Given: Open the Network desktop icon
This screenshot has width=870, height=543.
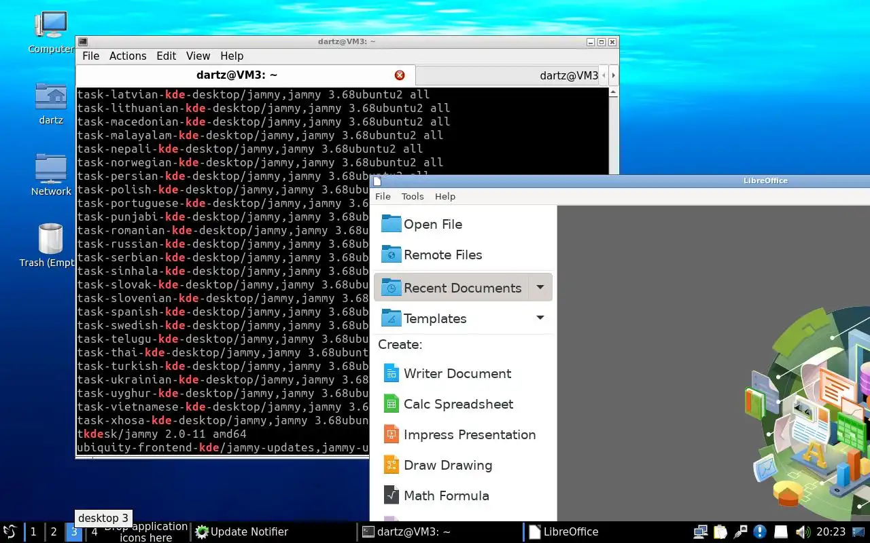Looking at the screenshot, I should [51, 168].
